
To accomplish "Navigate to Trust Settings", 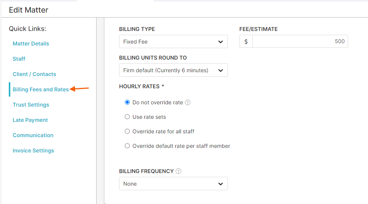I will tap(31, 105).
